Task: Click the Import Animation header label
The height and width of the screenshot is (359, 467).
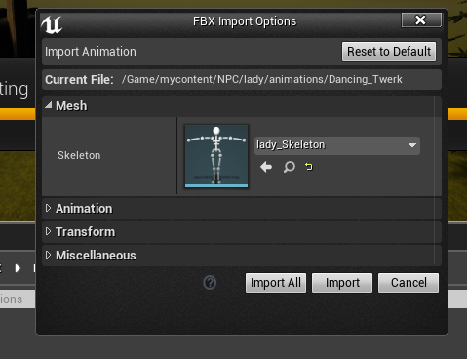Action: (x=91, y=52)
